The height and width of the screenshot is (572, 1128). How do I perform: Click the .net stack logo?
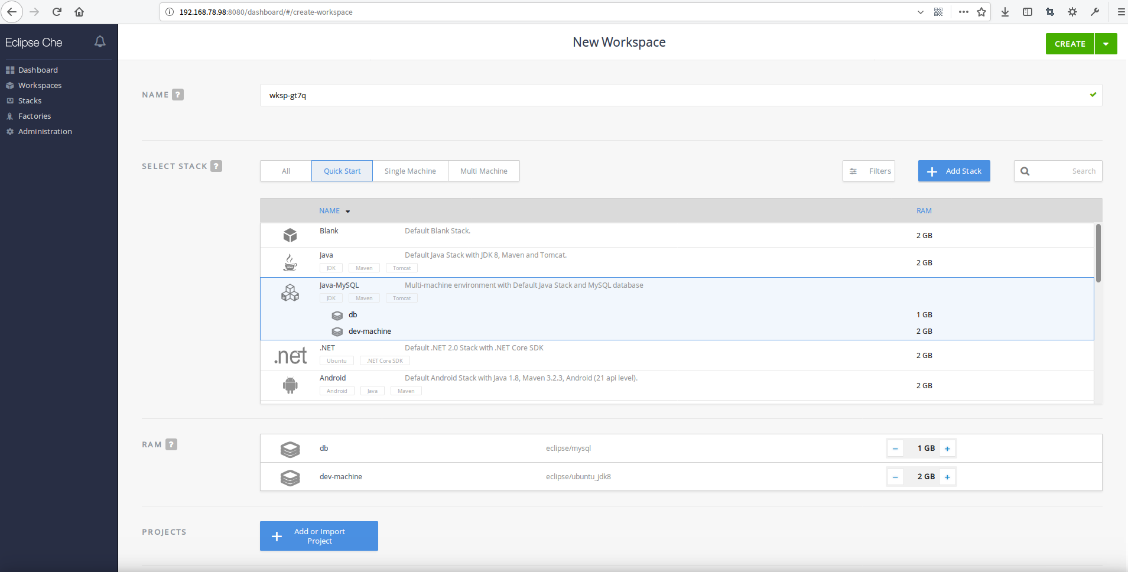[x=290, y=356]
